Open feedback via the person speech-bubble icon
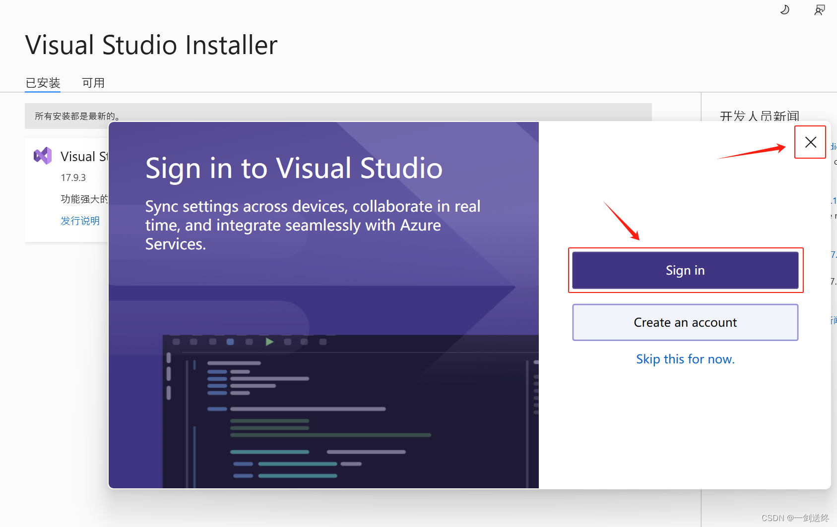The width and height of the screenshot is (837, 527). click(819, 9)
